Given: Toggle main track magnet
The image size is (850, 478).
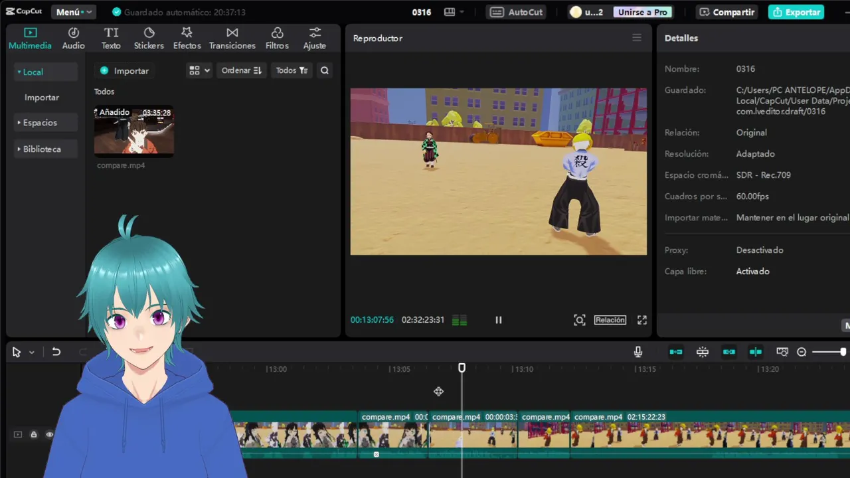Looking at the screenshot, I should (676, 352).
